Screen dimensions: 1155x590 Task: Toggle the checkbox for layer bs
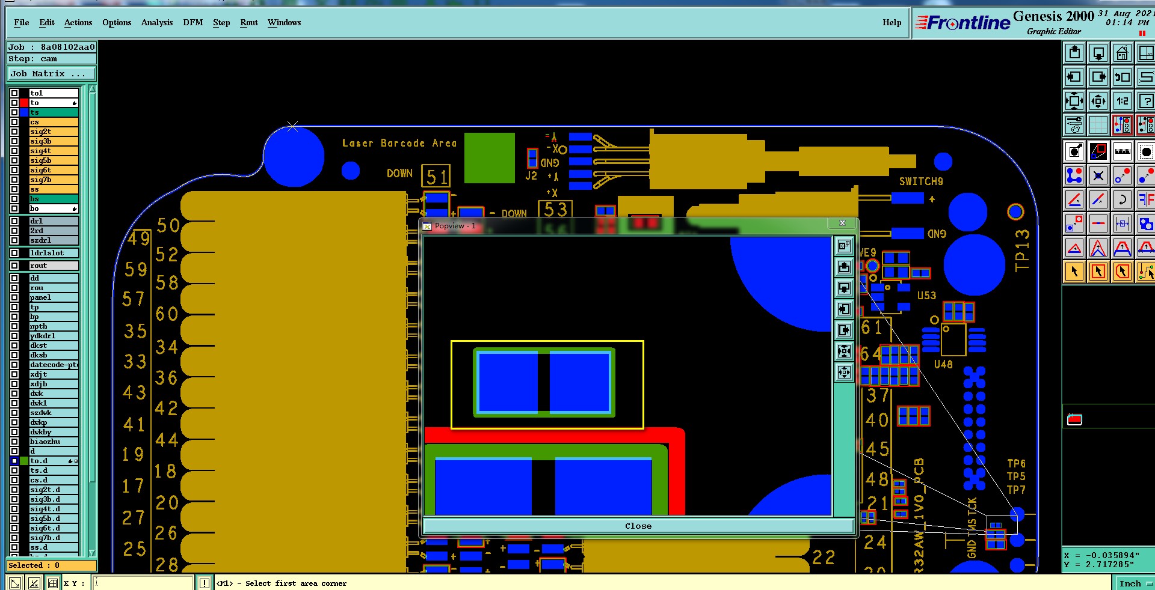[x=14, y=199]
